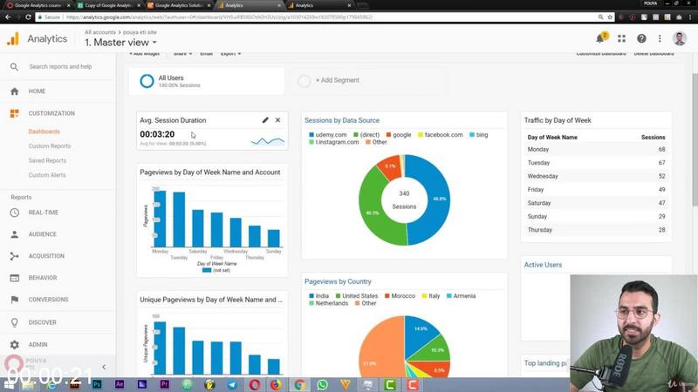Open WhatsApp from the taskbar

(x=322, y=384)
